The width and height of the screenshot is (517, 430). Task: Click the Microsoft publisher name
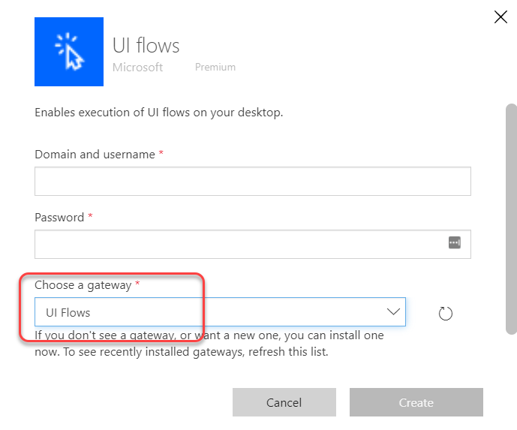point(137,68)
